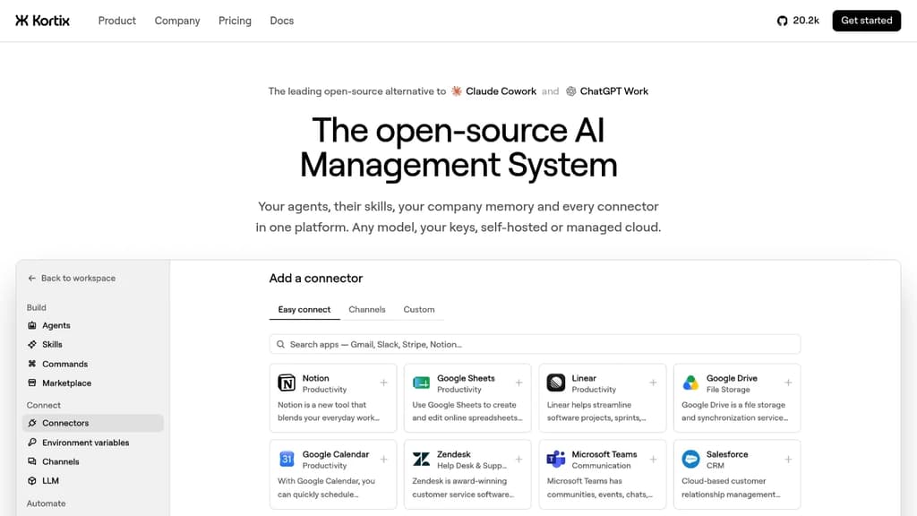This screenshot has width=917, height=516.
Task: Click the Microsoft Teams app icon
Action: click(555, 460)
